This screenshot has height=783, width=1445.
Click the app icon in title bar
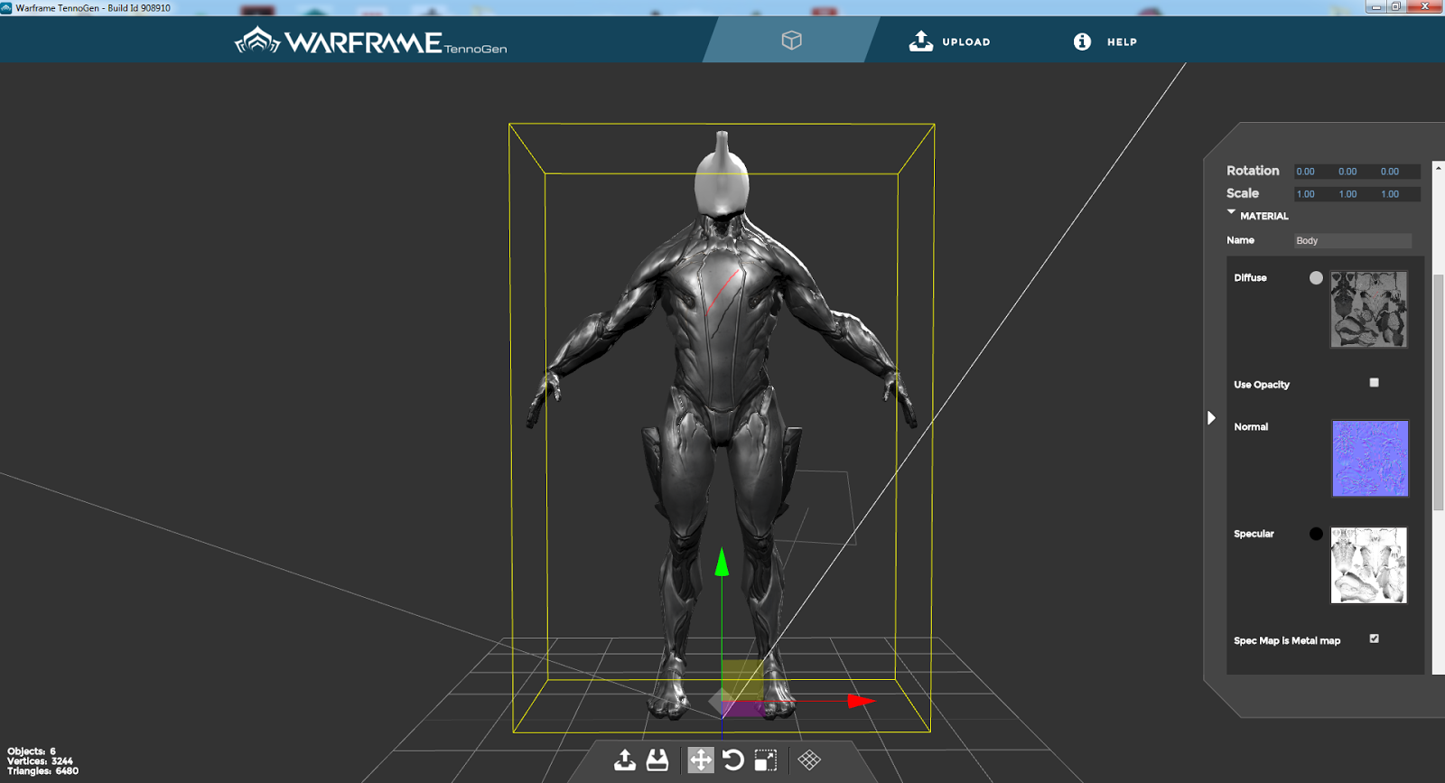coord(6,7)
